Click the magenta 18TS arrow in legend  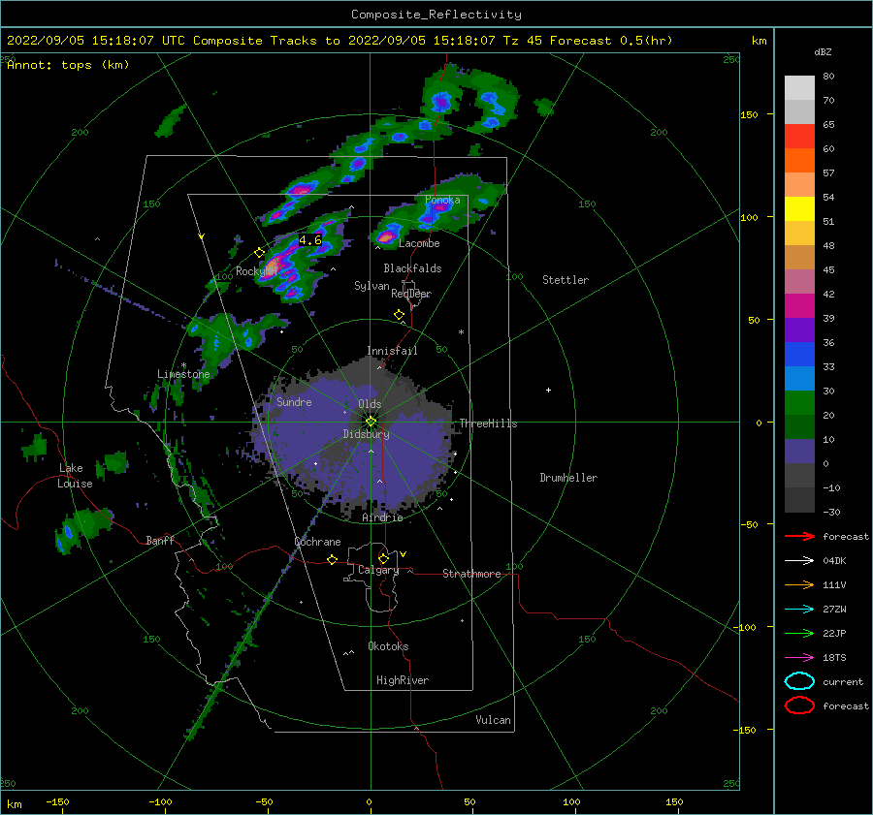click(x=799, y=658)
